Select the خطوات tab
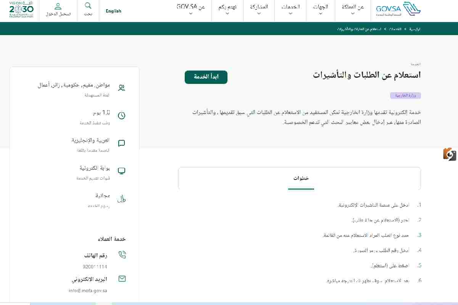Image resolution: width=458 pixels, height=305 pixels. tap(301, 178)
